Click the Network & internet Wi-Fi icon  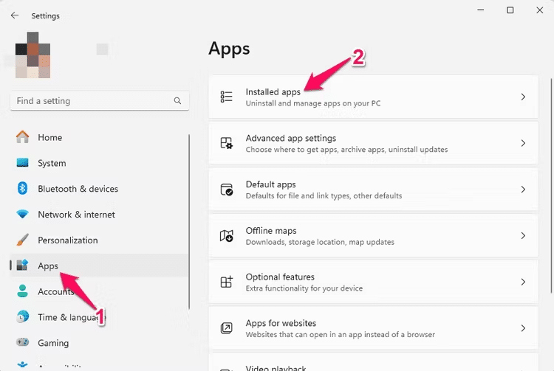tap(23, 215)
